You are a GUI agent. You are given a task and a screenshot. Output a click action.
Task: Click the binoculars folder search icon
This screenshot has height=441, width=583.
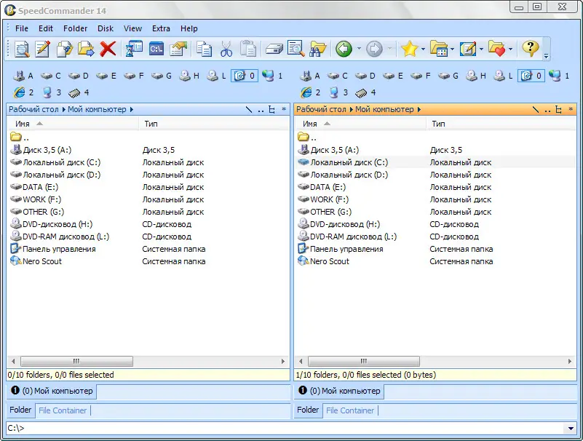[x=317, y=49]
